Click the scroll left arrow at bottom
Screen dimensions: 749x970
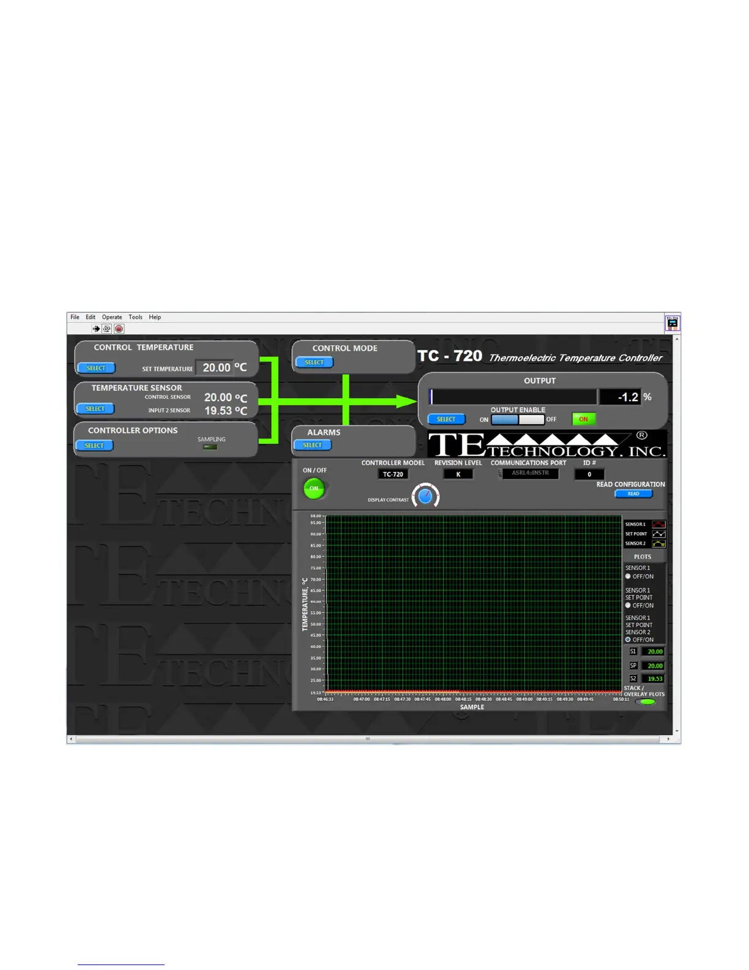coord(71,739)
